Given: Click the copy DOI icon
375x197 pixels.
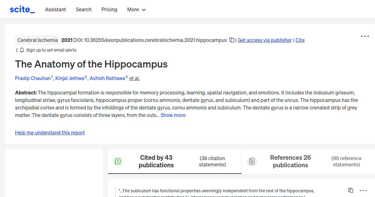Looking at the screenshot, I should [232, 40].
